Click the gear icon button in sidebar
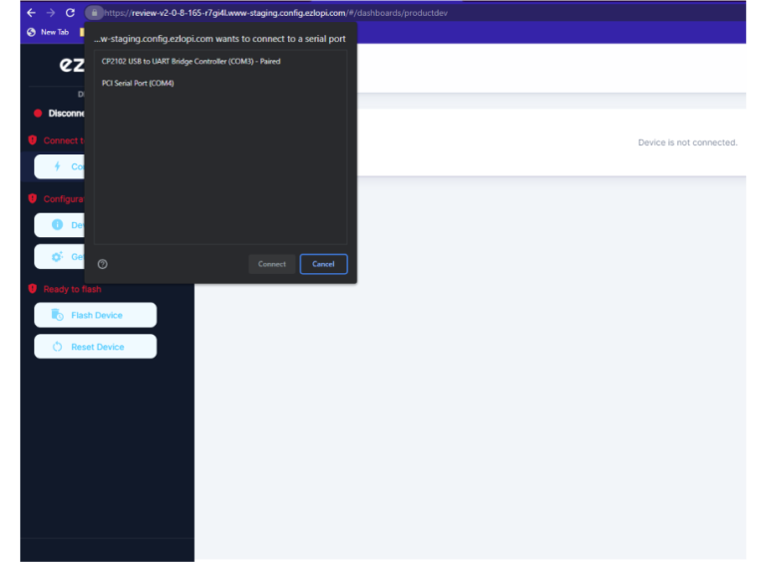Viewport: 766px width, 562px height. tap(57, 256)
